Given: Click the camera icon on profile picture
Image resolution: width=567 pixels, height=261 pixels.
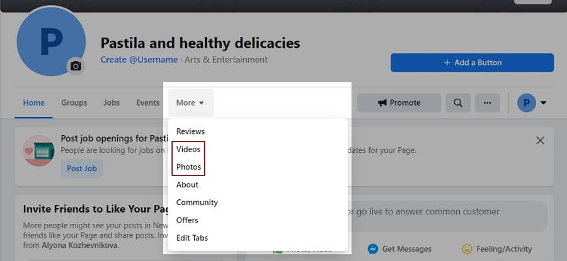Looking at the screenshot, I should pyautogui.click(x=76, y=66).
